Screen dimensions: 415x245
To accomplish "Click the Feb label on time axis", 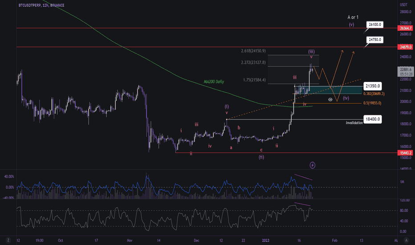I will click(334, 241).
